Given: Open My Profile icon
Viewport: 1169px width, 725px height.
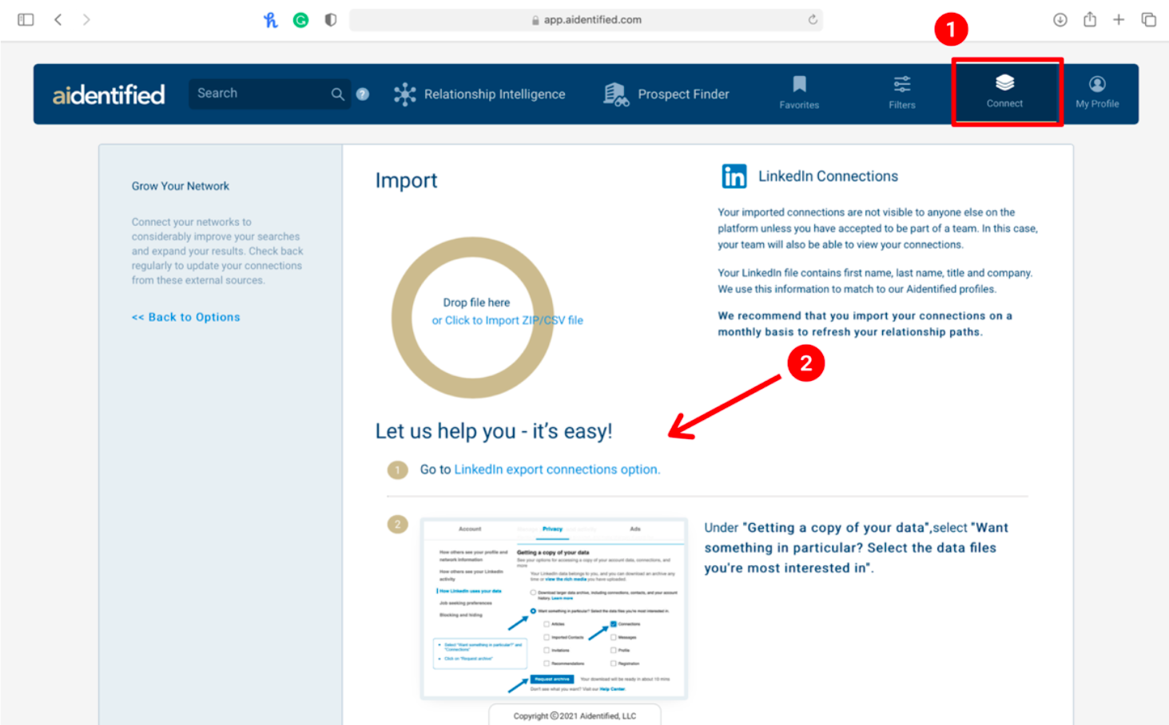Looking at the screenshot, I should tap(1096, 85).
